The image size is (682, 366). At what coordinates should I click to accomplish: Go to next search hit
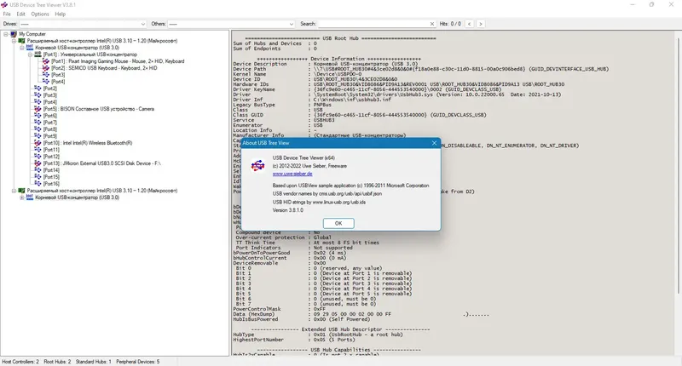click(481, 24)
